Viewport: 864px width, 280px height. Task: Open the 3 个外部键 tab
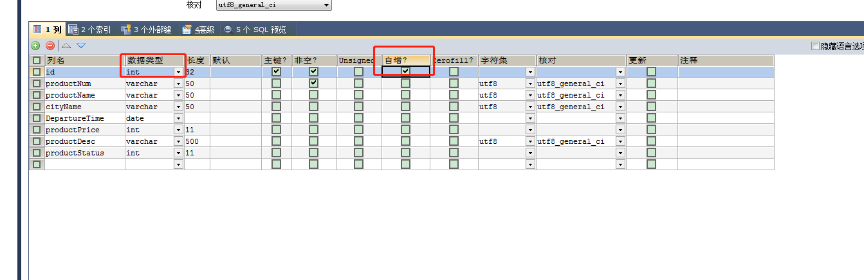click(147, 30)
